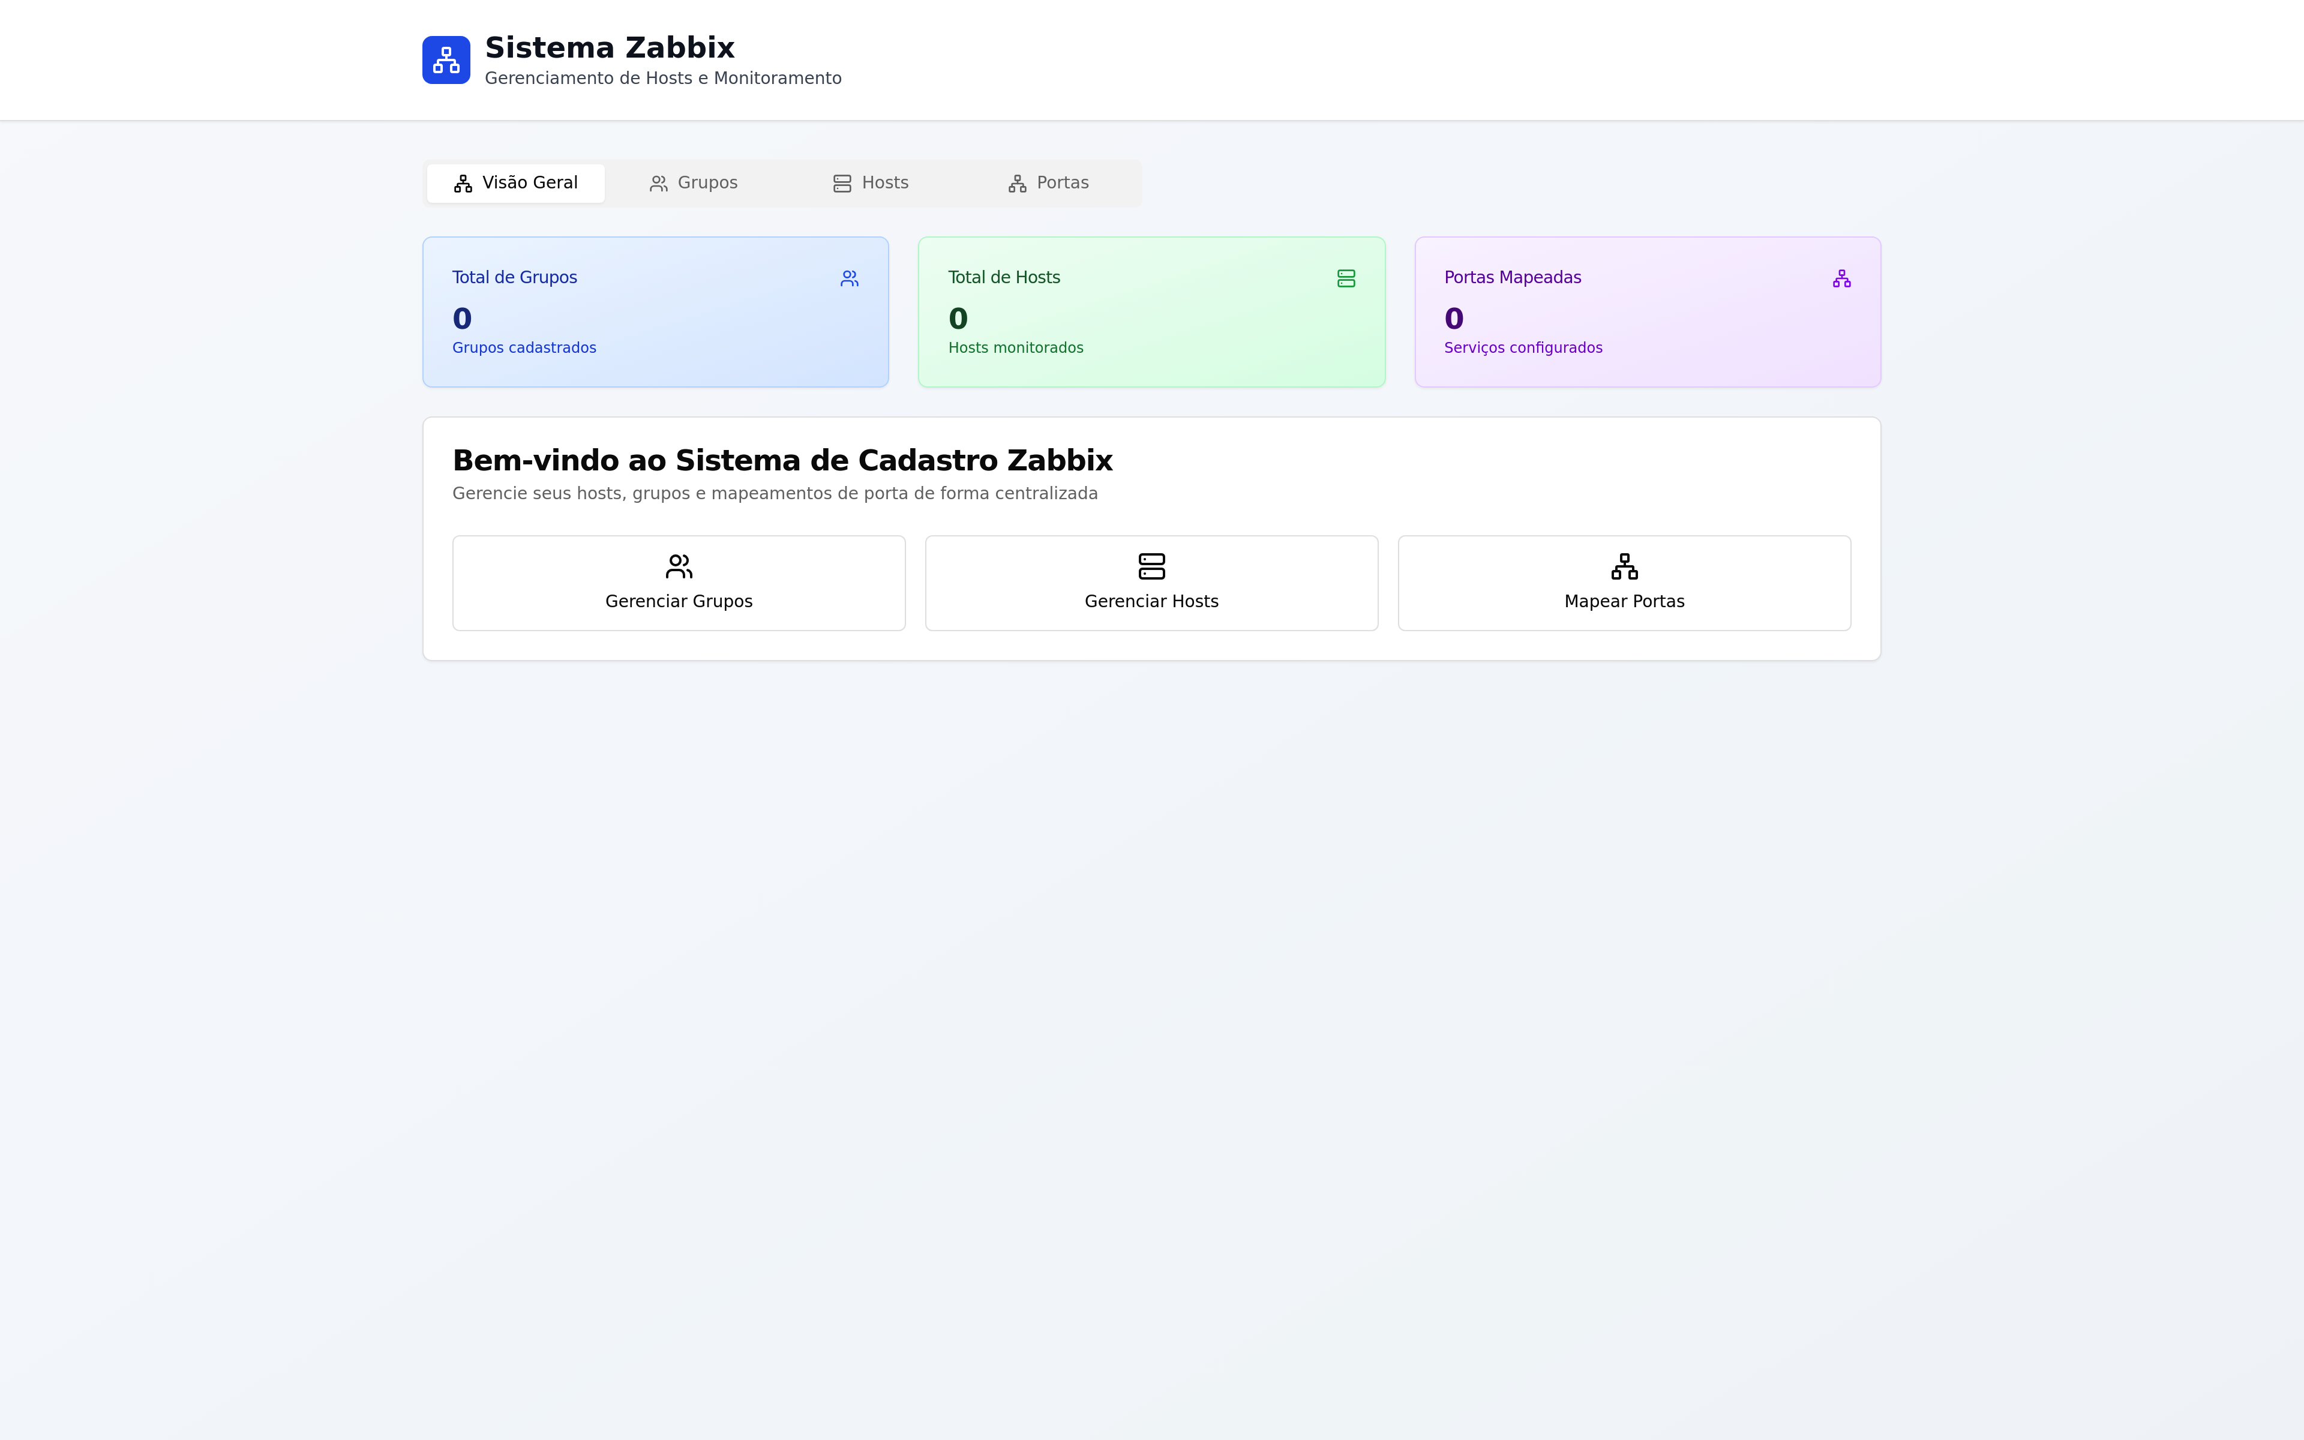Click the users icon above Gerenciar Grupos
2304x1440 pixels.
click(x=679, y=566)
